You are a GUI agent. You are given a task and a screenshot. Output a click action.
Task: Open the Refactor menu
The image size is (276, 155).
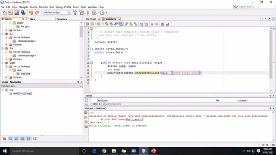[x=43, y=7]
